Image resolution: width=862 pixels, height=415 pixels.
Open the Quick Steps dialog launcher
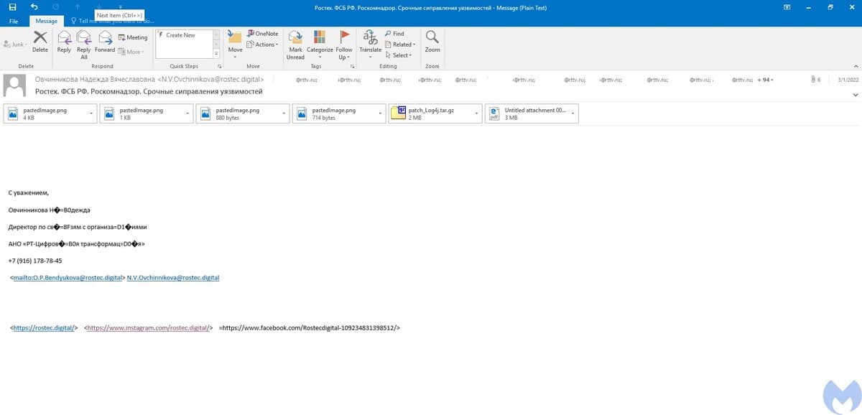click(x=218, y=66)
